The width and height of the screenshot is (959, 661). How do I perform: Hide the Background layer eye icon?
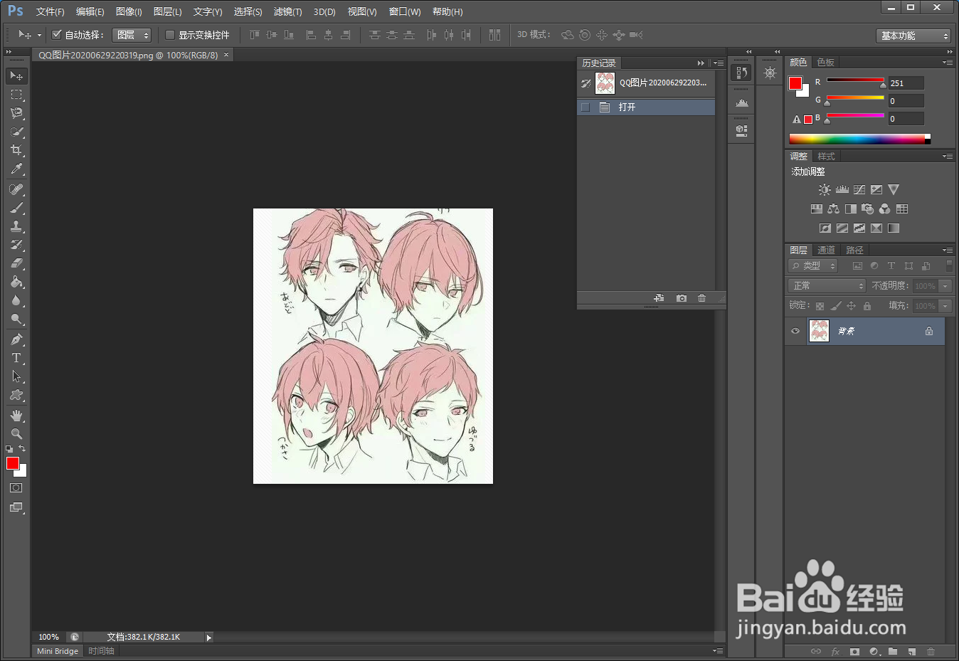tap(795, 331)
